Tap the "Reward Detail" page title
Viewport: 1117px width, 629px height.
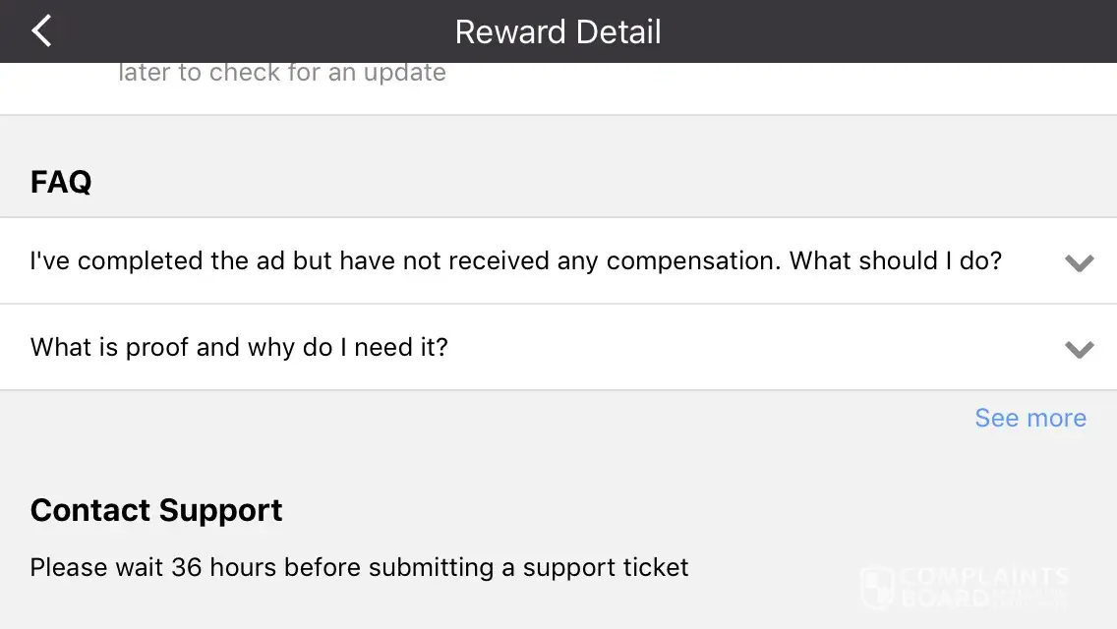[558, 31]
